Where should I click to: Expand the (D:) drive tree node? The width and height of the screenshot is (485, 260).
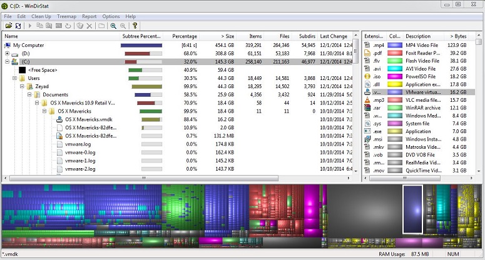[7, 53]
